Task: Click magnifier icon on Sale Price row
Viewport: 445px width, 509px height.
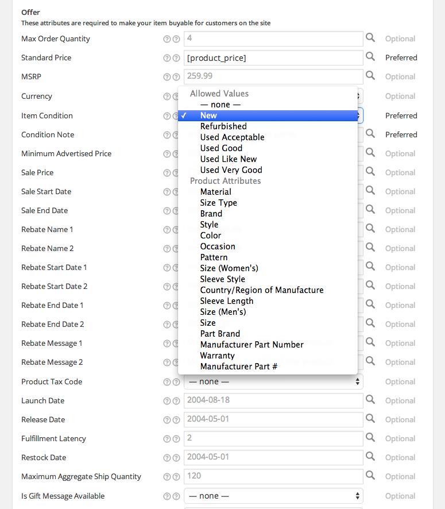Action: [370, 171]
